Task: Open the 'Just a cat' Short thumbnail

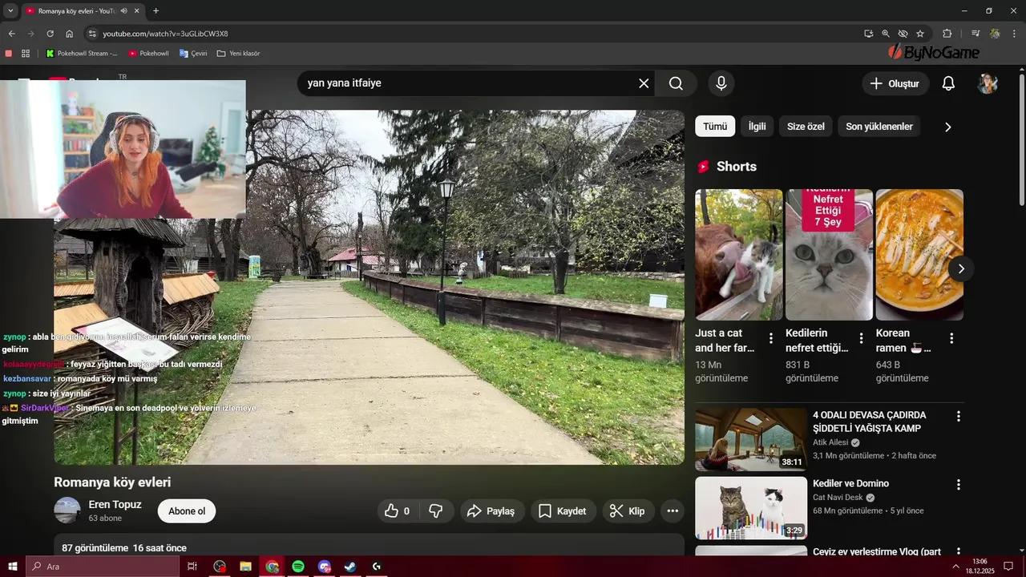Action: coord(739,255)
